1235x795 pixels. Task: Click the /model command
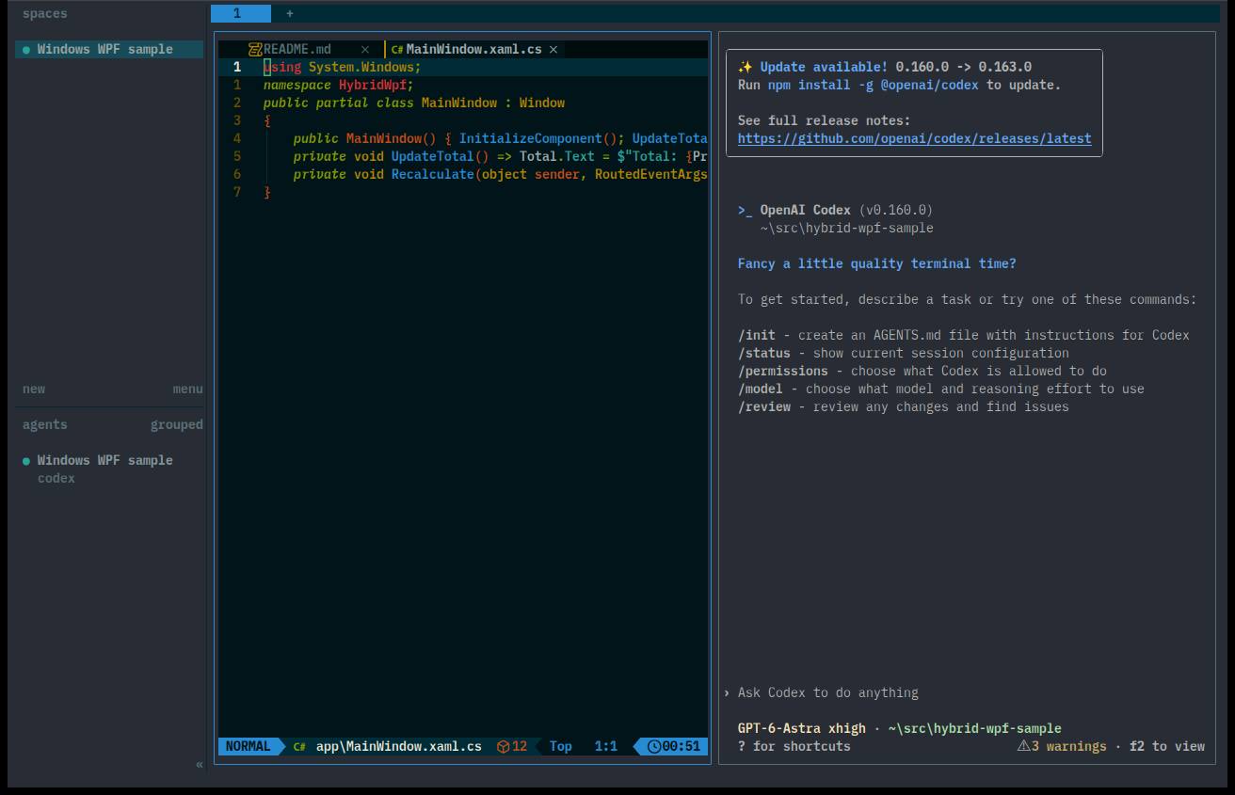(x=761, y=389)
